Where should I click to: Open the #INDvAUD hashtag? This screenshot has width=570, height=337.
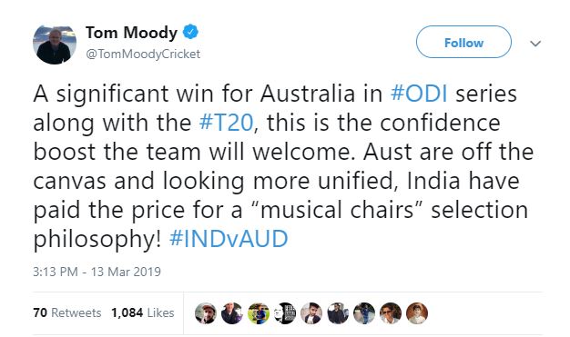(229, 239)
